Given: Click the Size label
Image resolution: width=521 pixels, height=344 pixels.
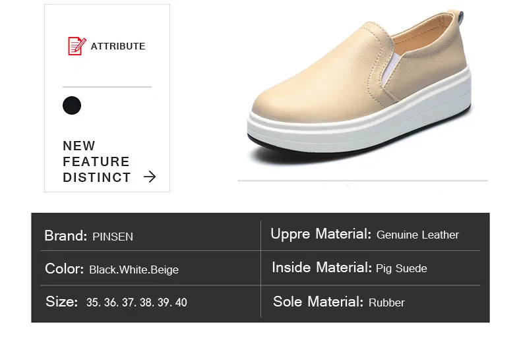Looking at the screenshot, I should click(62, 302).
